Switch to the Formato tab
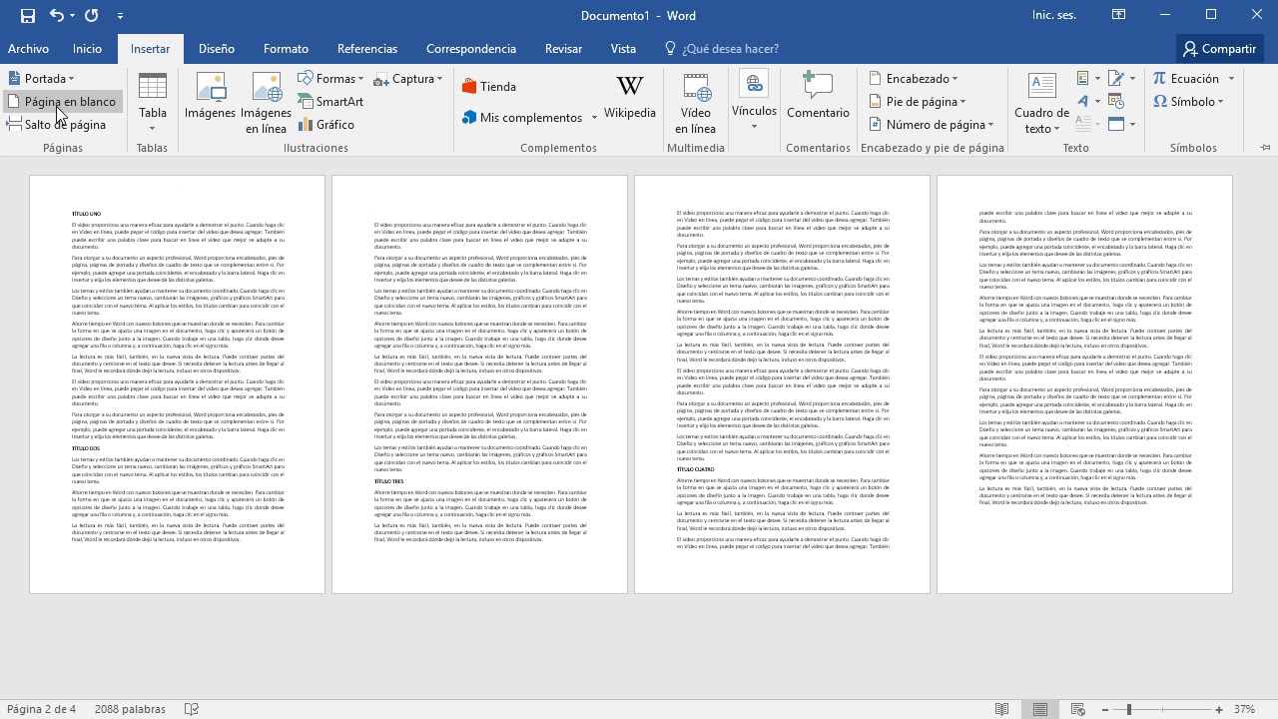Screen dimensions: 1278x719 point(286,48)
